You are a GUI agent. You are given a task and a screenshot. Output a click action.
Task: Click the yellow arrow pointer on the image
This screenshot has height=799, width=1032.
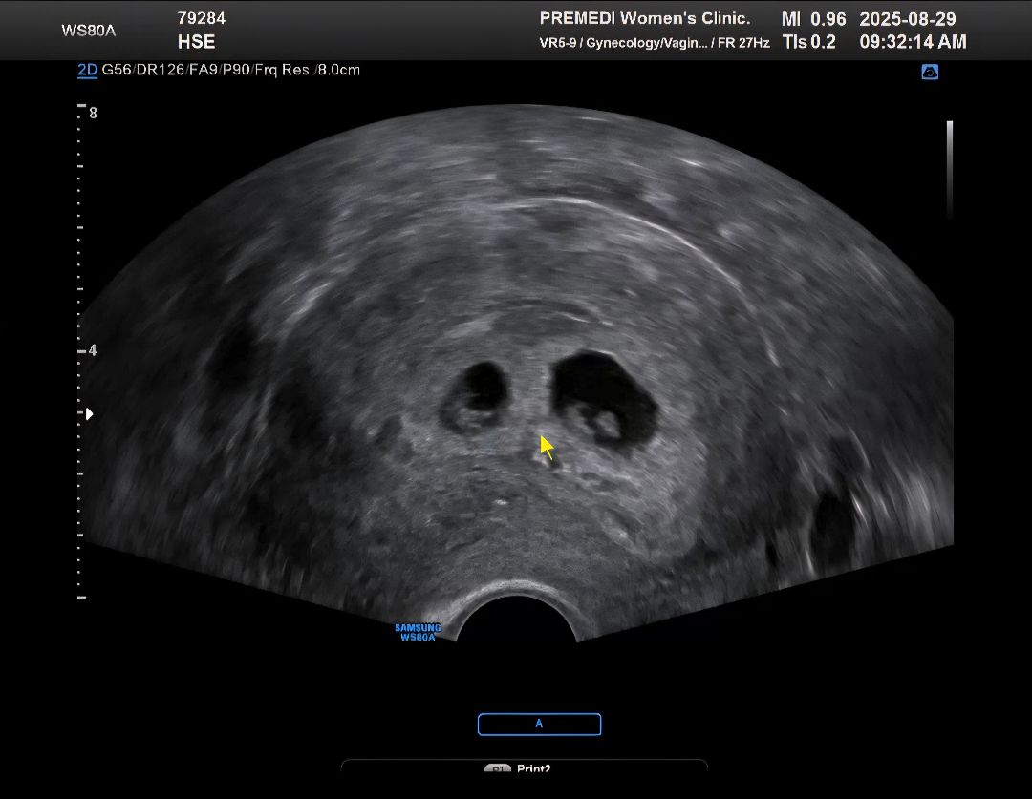[x=547, y=447]
